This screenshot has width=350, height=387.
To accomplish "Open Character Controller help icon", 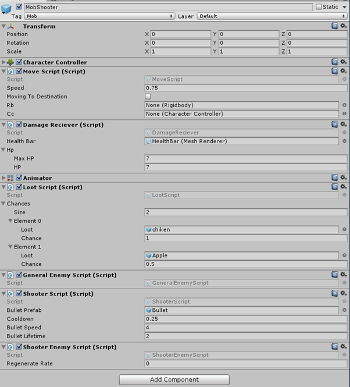I will pyautogui.click(x=335, y=62).
